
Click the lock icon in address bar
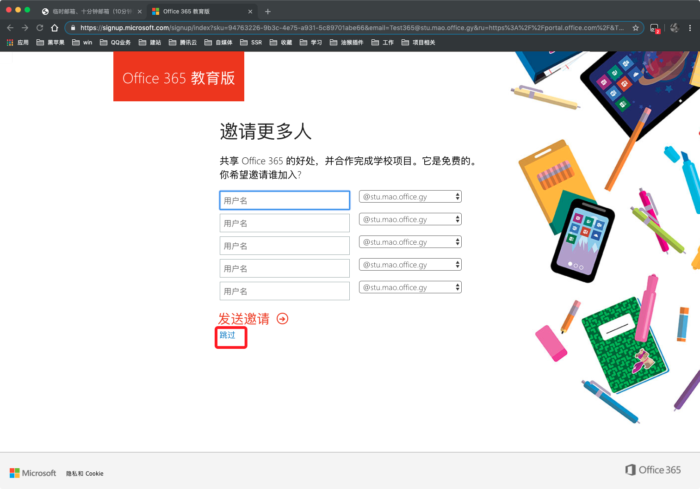coord(73,28)
